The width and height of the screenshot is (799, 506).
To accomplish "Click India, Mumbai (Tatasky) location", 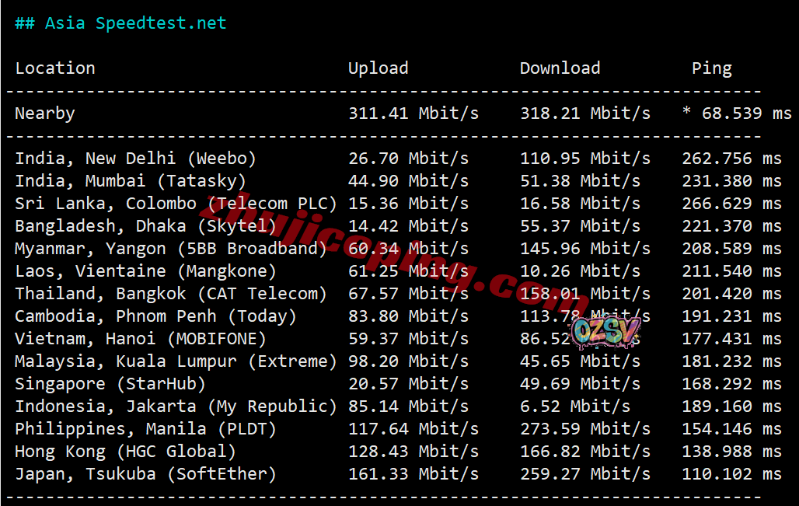I will tap(131, 181).
